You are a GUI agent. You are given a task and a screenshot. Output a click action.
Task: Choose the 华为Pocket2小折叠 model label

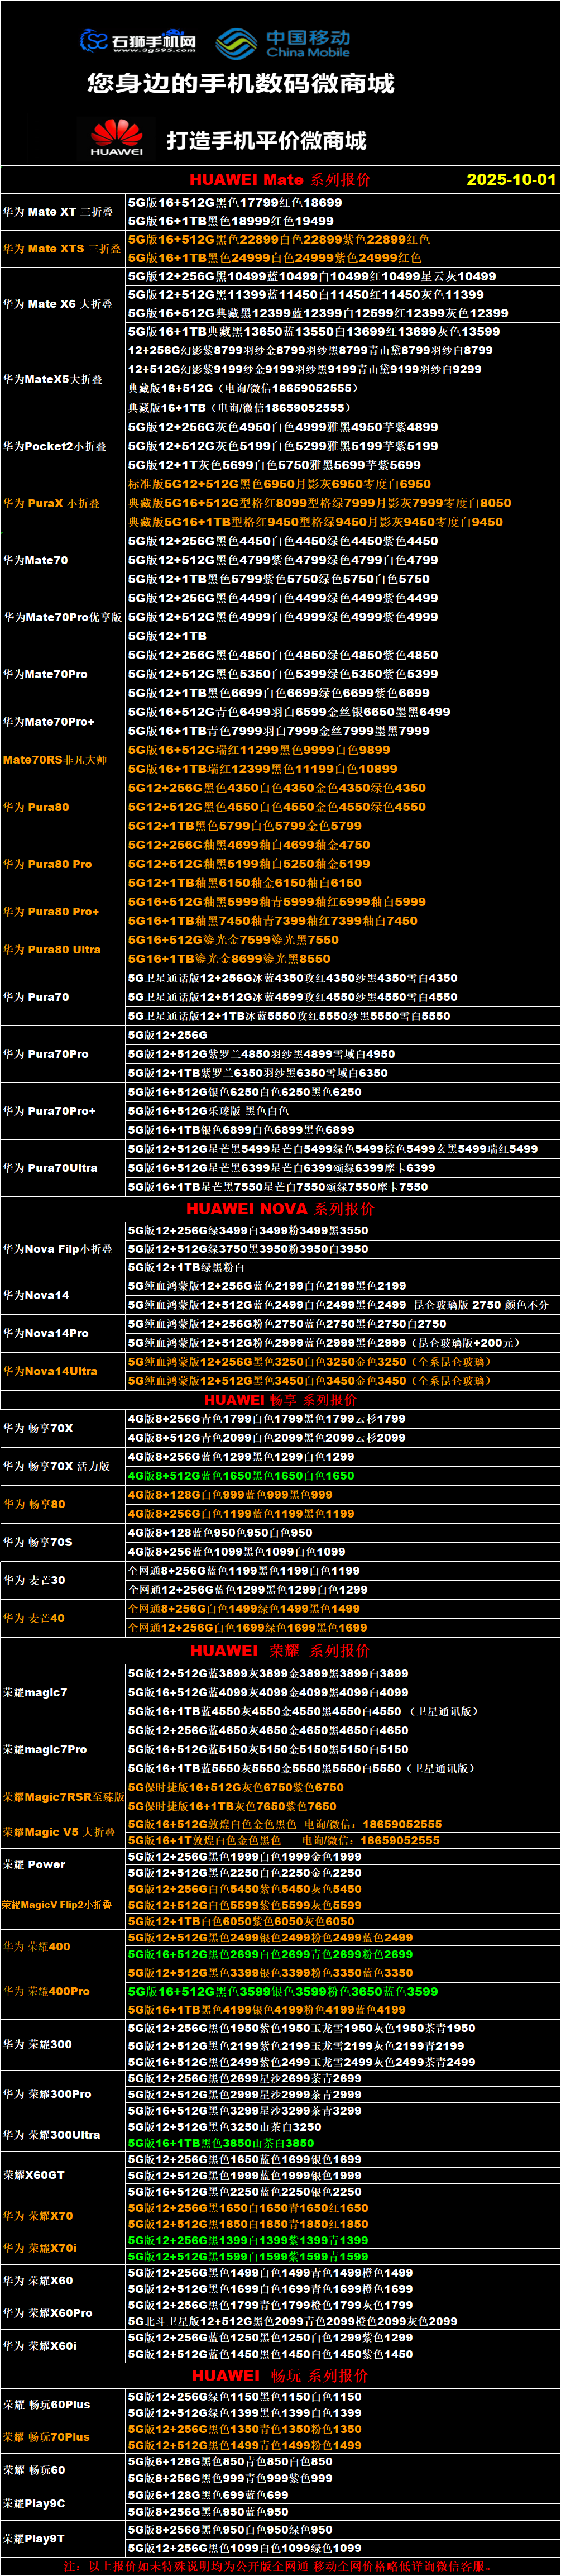tap(54, 446)
